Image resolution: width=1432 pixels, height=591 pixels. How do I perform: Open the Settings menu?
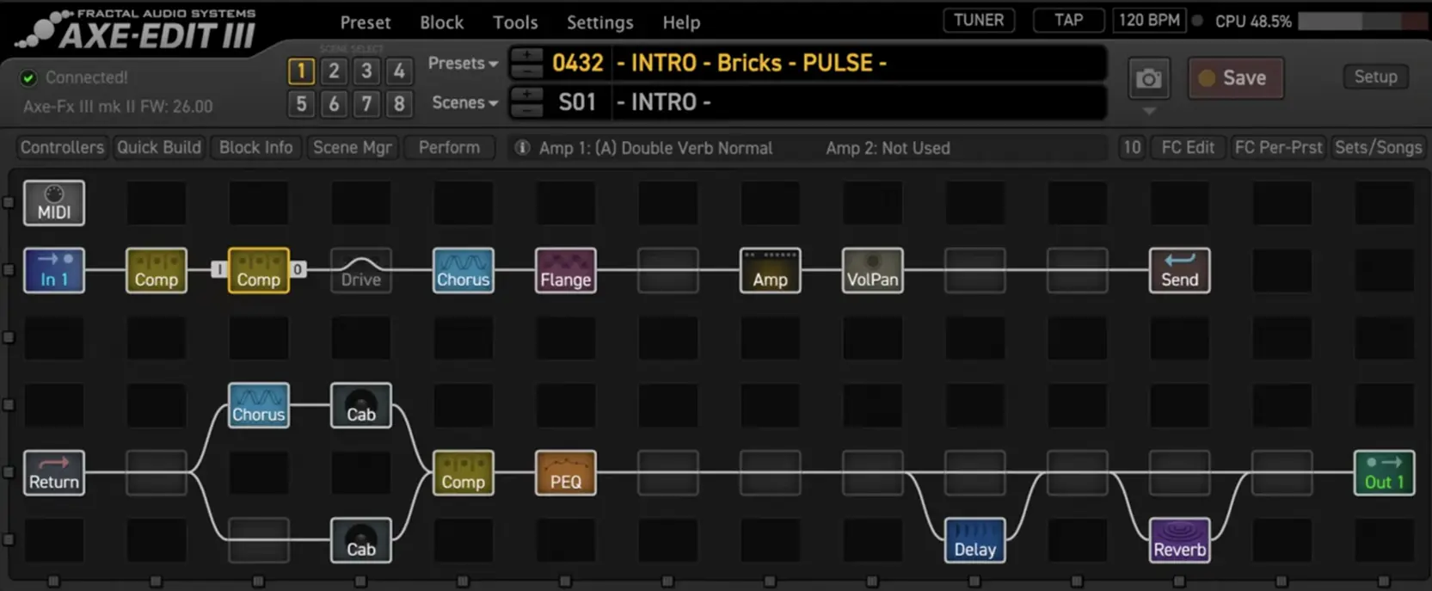click(x=599, y=22)
